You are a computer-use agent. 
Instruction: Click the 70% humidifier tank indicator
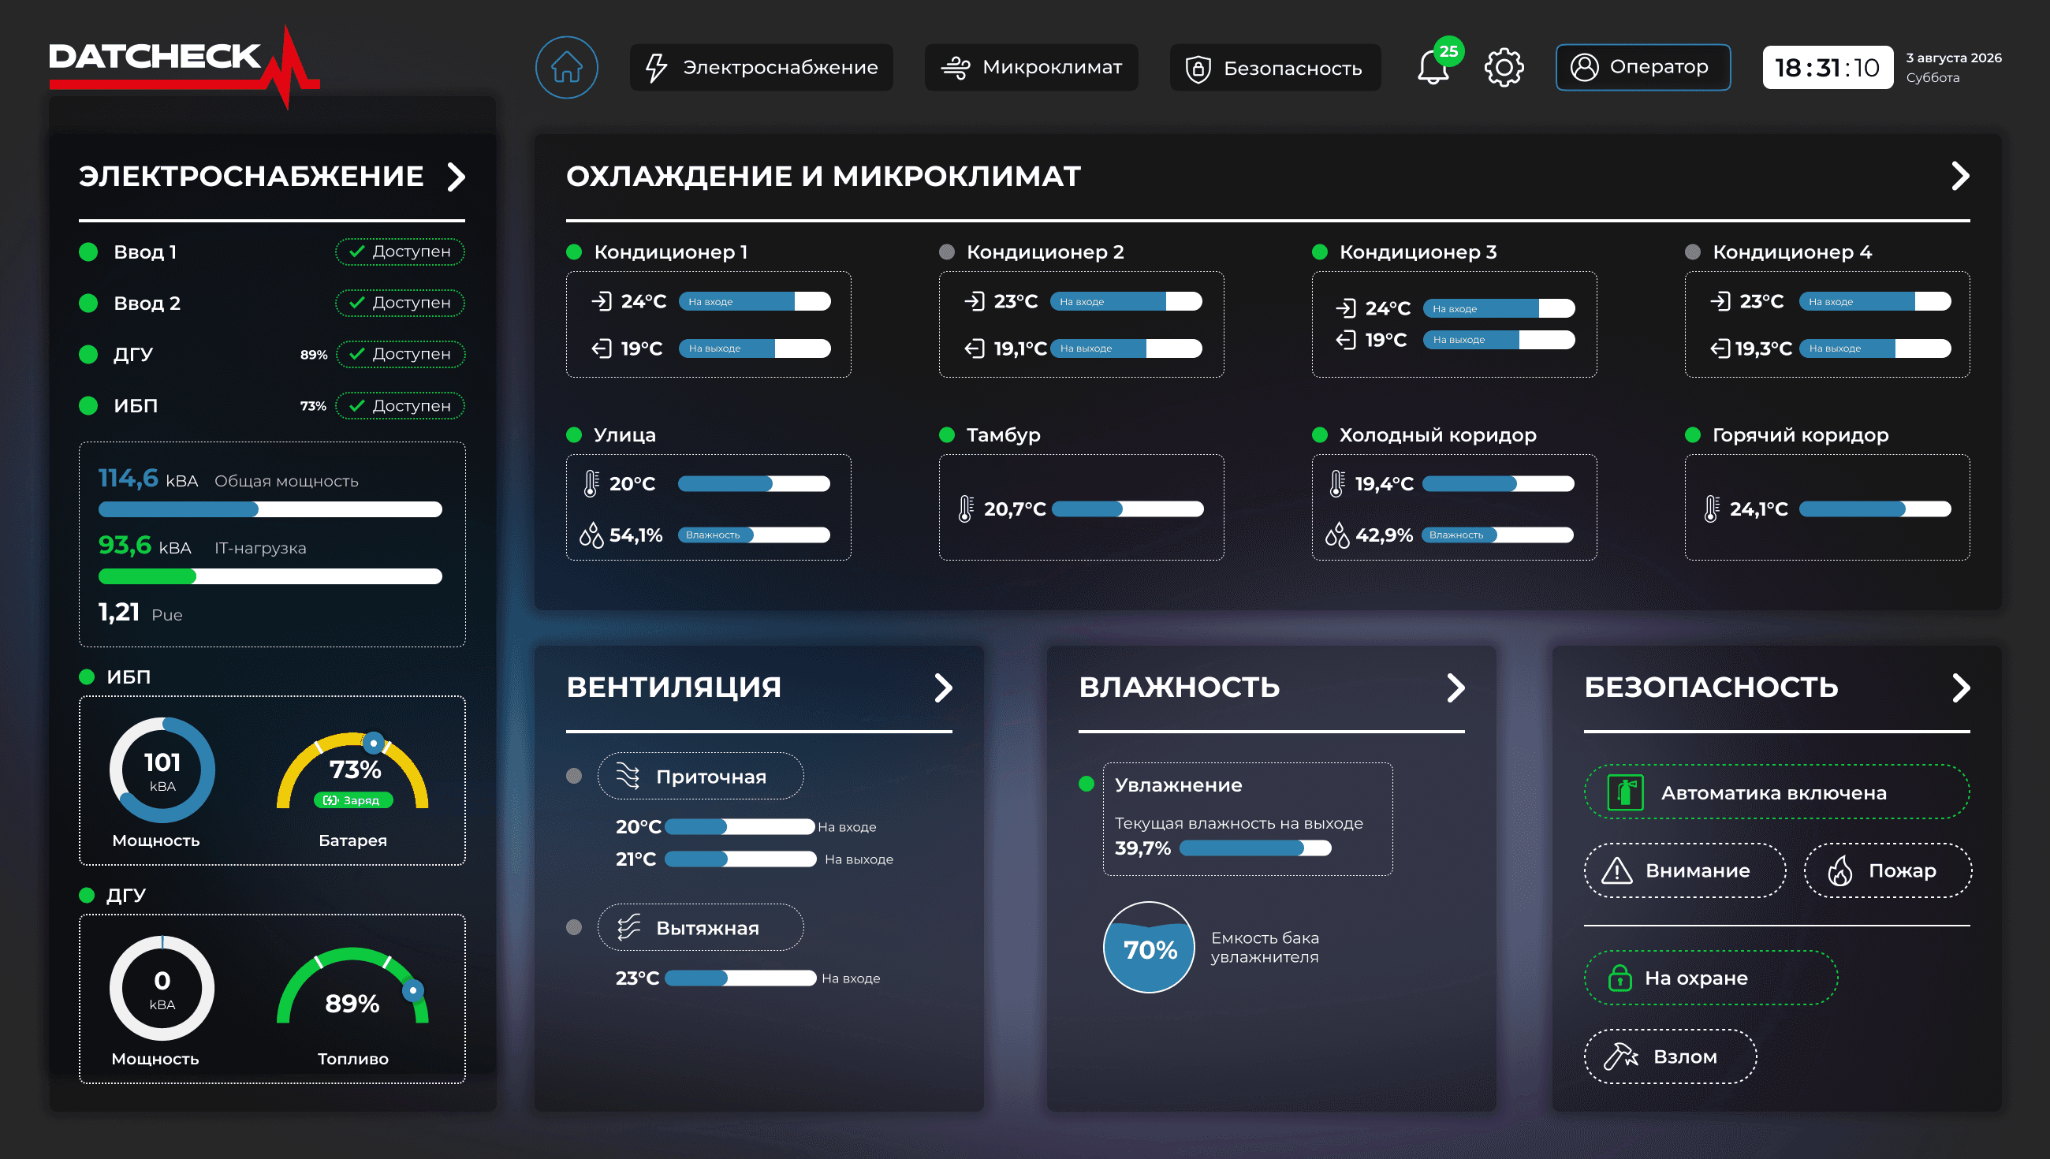(1148, 948)
